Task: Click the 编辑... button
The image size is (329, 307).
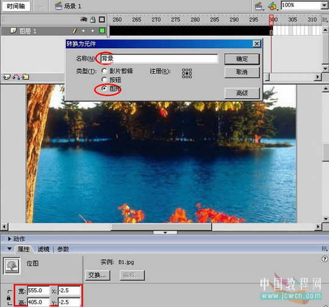Action: 132,275
